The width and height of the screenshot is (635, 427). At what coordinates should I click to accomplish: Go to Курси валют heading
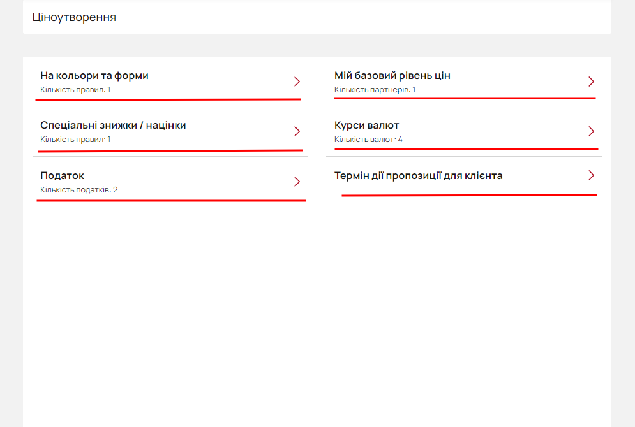point(366,126)
